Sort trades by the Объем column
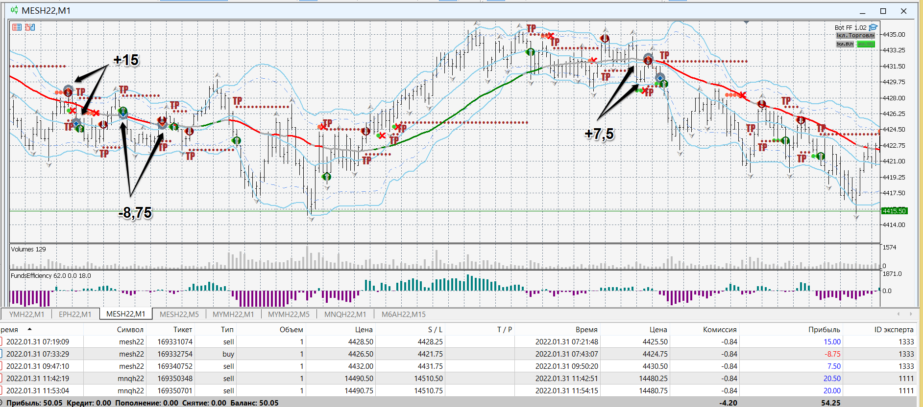The height and width of the screenshot is (407, 923). tap(291, 329)
